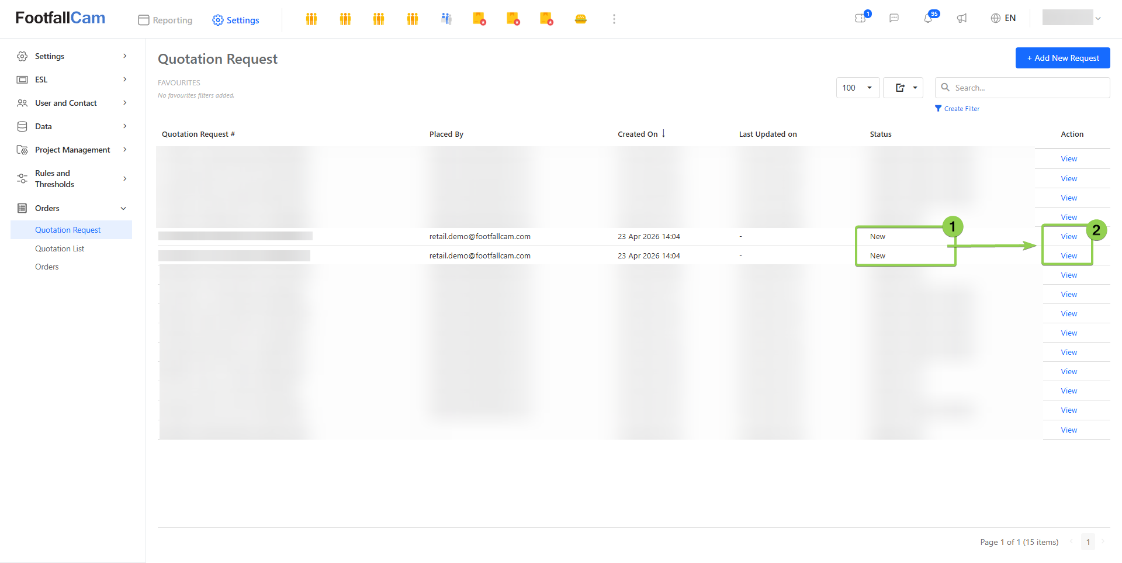Select Orders submenu item under Orders
This screenshot has width=1122, height=563.
coord(47,267)
